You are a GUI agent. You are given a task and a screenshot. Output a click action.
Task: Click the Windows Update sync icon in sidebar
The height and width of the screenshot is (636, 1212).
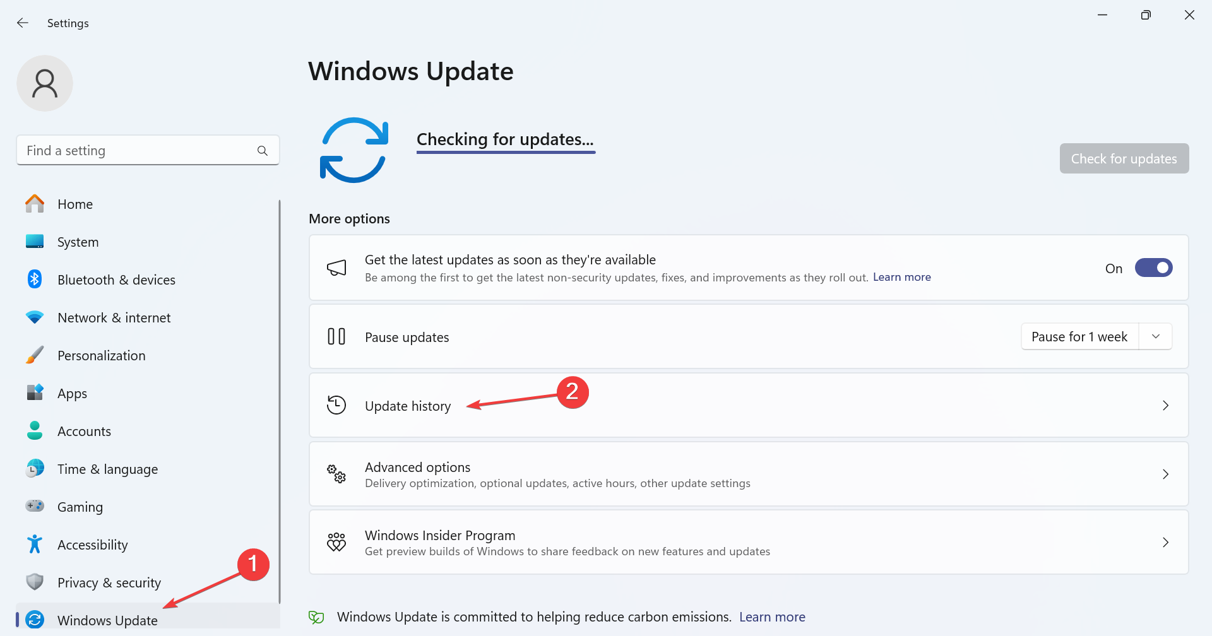tap(35, 620)
